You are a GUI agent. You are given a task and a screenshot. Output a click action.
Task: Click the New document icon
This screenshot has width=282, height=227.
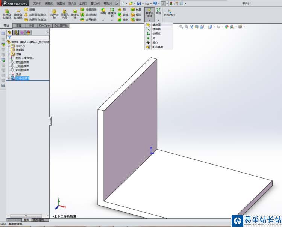pyautogui.click(x=123, y=3)
